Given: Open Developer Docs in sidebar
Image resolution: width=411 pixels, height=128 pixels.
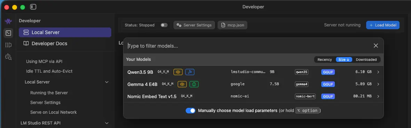Looking at the screenshot, I should (65, 43).
